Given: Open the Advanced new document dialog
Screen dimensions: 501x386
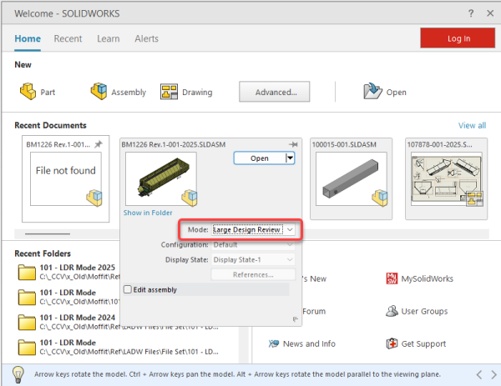Looking at the screenshot, I should 275,92.
